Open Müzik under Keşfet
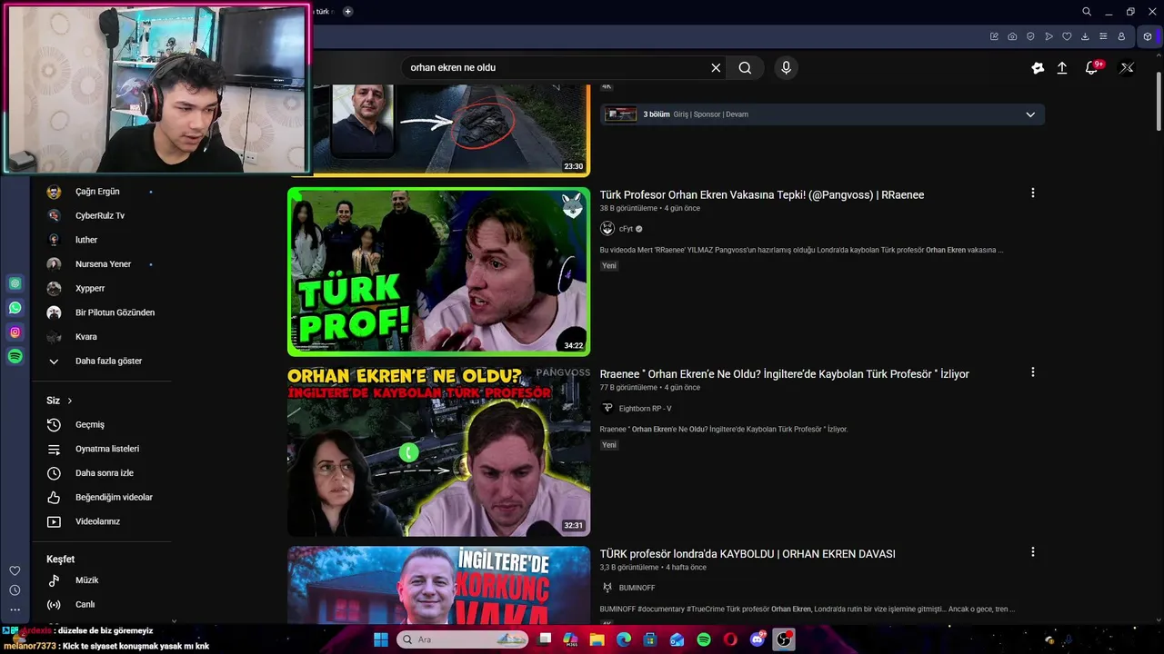 coord(87,580)
